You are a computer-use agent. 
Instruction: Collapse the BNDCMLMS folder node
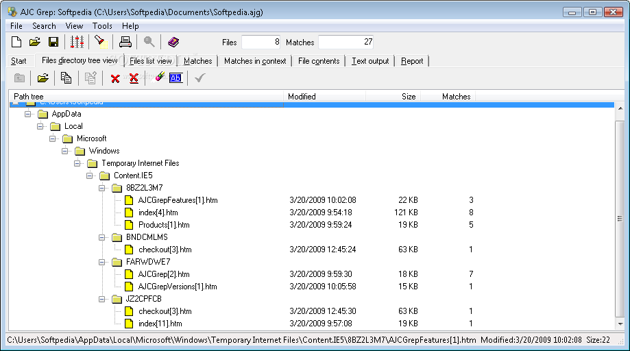pos(102,237)
